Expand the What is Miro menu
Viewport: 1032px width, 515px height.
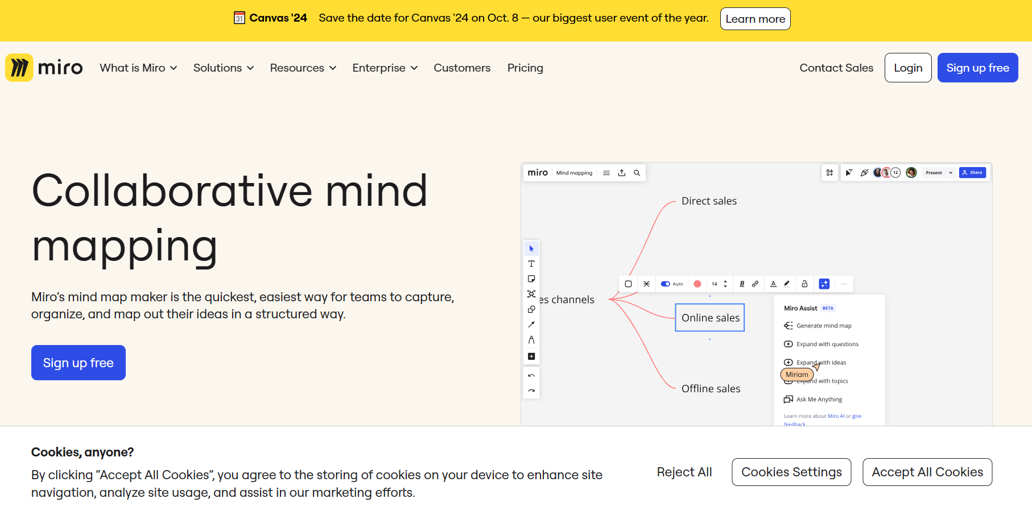point(138,68)
